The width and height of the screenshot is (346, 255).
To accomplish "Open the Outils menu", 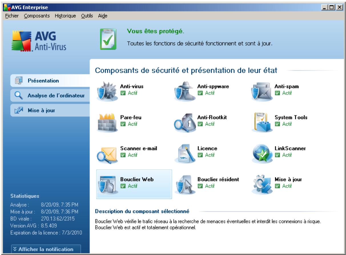I will tap(87, 15).
